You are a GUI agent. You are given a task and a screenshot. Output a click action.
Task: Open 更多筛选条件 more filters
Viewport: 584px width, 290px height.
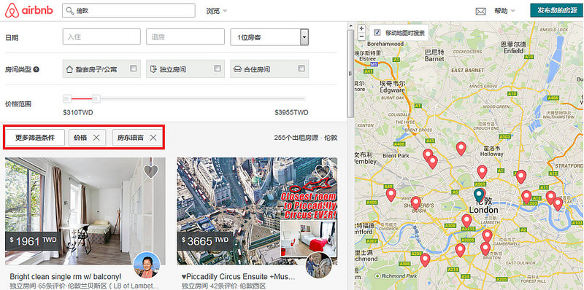click(35, 138)
